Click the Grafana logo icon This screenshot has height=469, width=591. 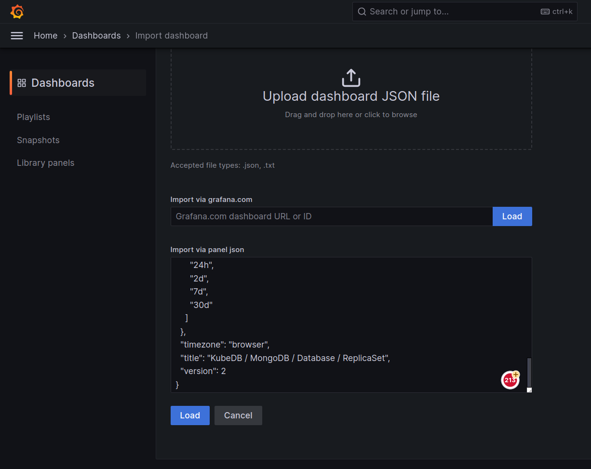click(x=17, y=11)
